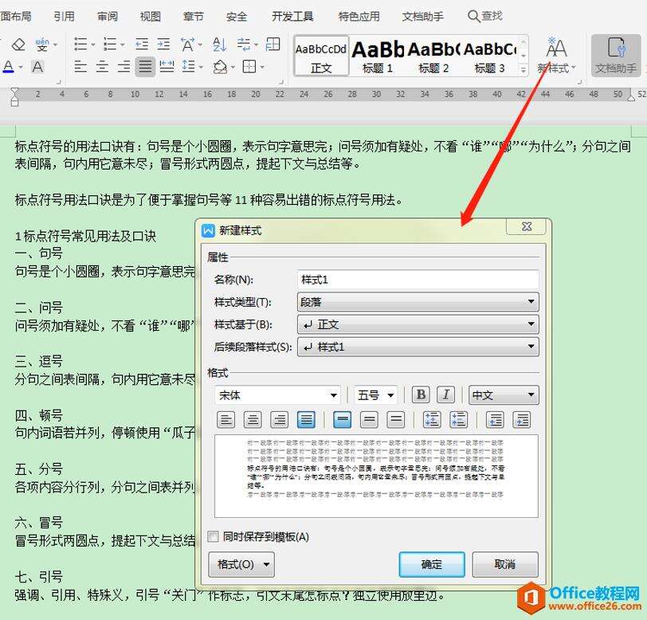647x620 pixels.
Task: Click the ribbon line spacing icon
Action: 189,66
